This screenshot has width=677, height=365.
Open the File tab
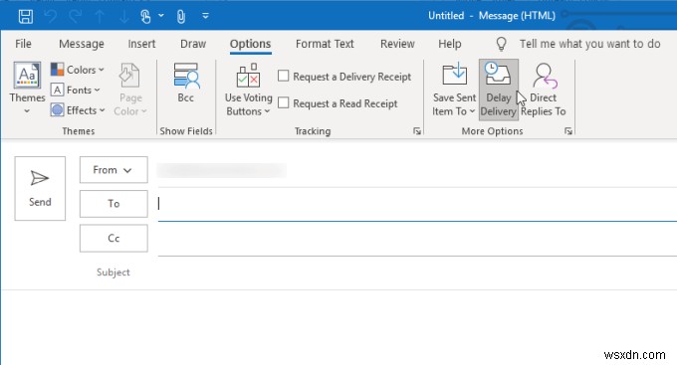[x=23, y=44]
